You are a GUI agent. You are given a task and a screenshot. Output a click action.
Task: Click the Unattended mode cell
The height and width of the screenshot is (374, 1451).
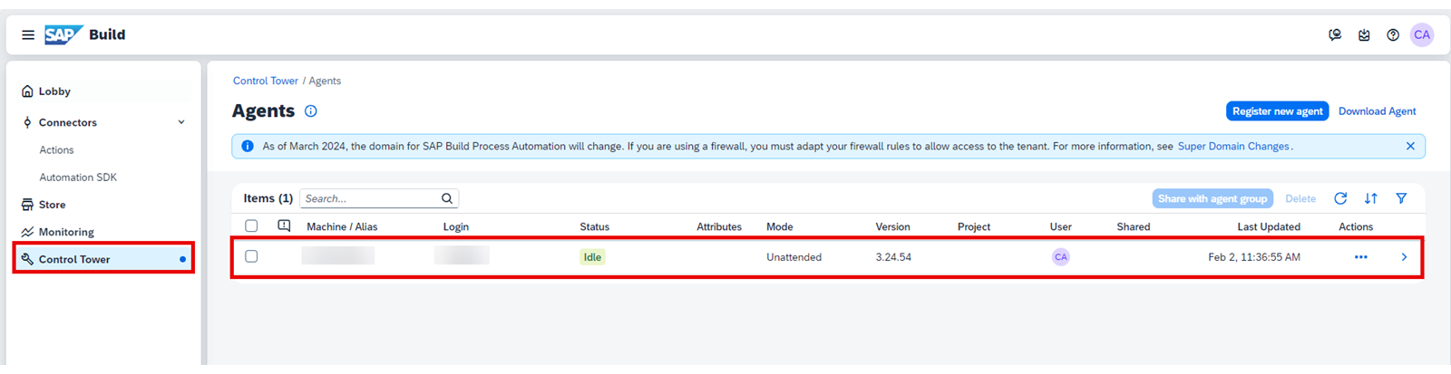click(x=794, y=257)
